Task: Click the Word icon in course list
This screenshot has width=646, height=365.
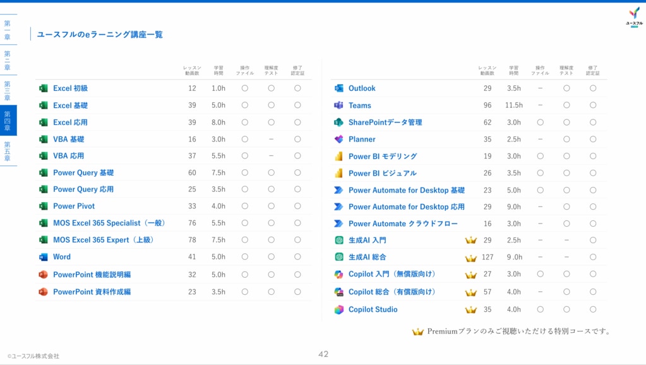Action: pos(43,257)
